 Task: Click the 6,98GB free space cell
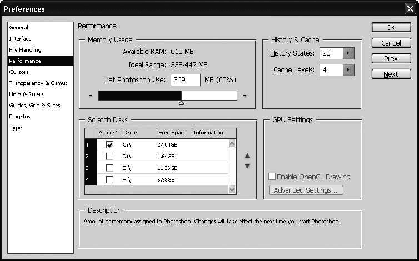166,179
